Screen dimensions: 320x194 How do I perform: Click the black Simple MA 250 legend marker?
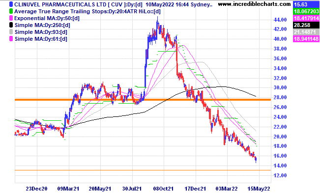11,25
